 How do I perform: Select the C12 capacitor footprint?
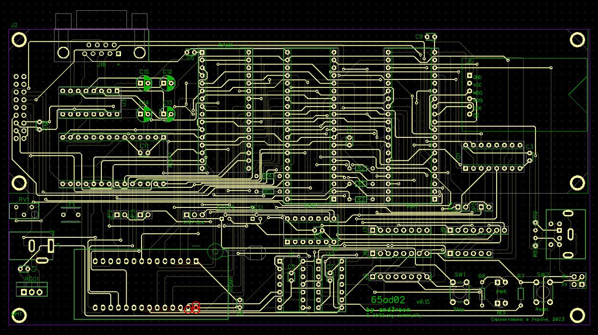tap(167, 83)
